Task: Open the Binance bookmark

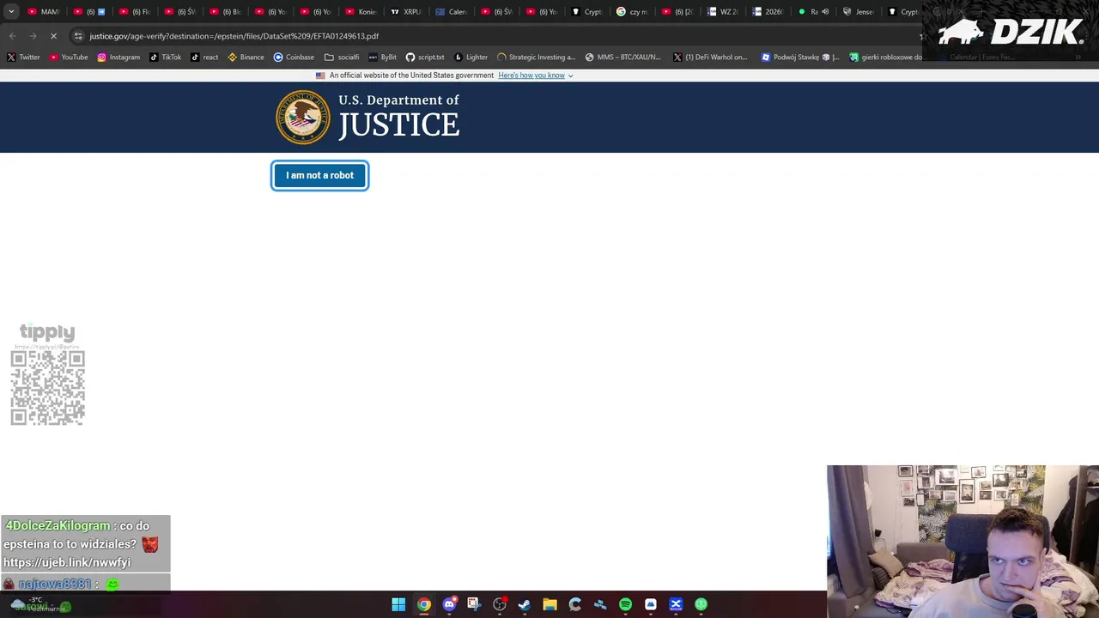Action: click(246, 57)
